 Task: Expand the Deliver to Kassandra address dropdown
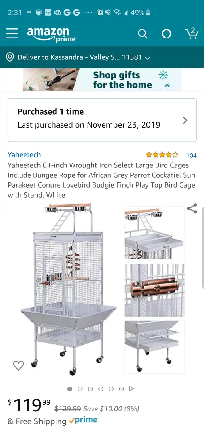[147, 58]
